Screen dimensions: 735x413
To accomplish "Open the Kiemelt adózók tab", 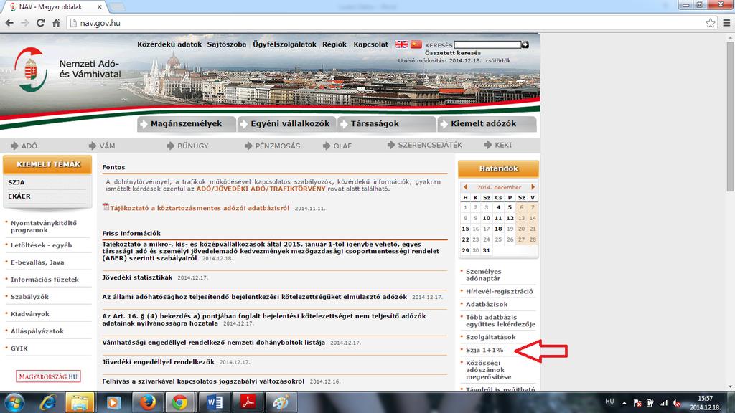I will pos(487,124).
